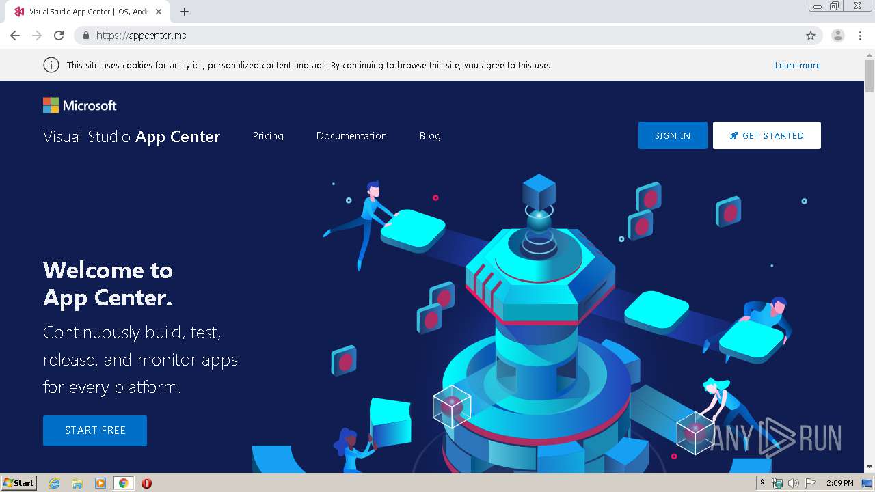The image size is (875, 492).
Task: Click the SIGN IN button
Action: point(673,135)
